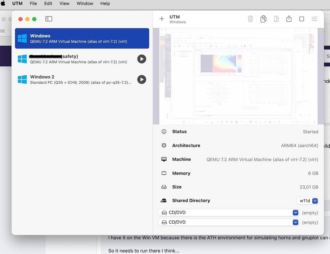330x254 pixels.
Task: Open the Window menu
Action: (85, 4)
